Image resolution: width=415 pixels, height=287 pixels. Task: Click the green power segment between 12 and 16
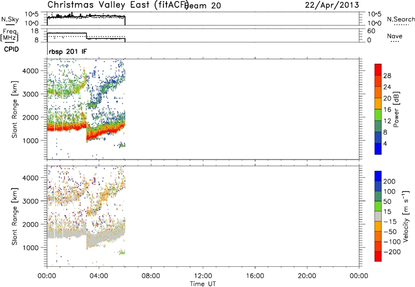tap(378, 114)
